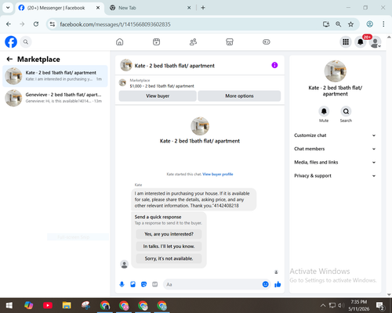Send quick reply 'In talks. I'll let you know.'
The image size is (392, 313).
(169, 246)
